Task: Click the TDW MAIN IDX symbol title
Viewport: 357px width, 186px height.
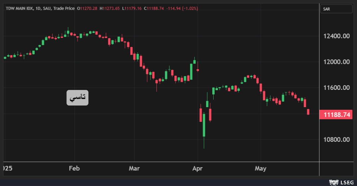Action: 19,8
